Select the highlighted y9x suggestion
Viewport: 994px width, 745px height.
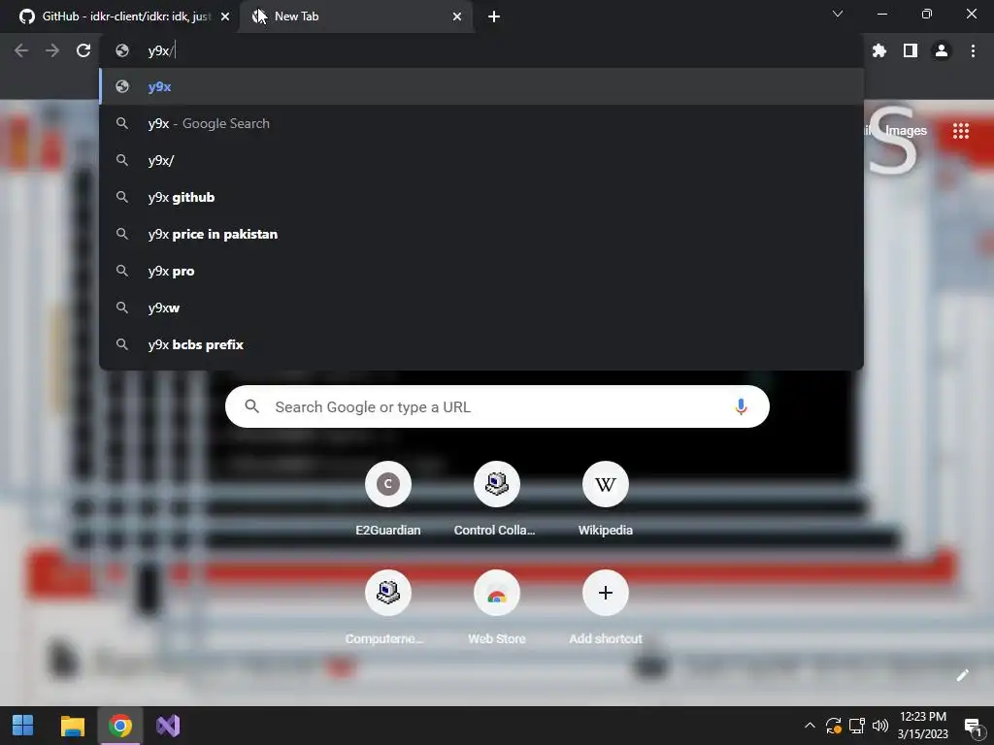point(481,86)
